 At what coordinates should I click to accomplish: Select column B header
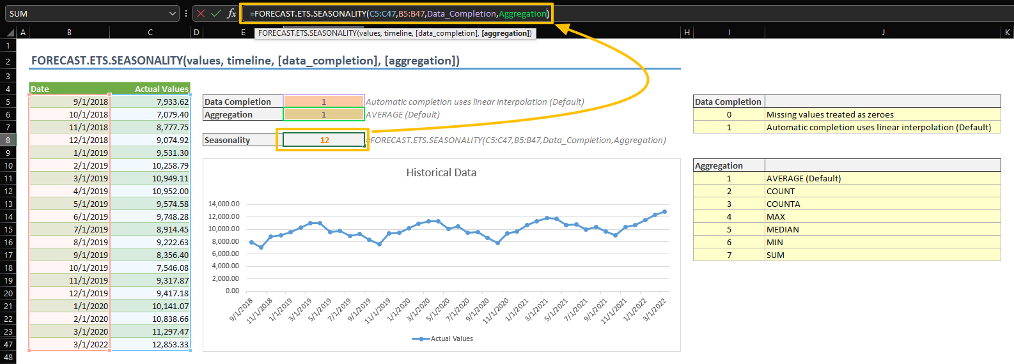(69, 32)
